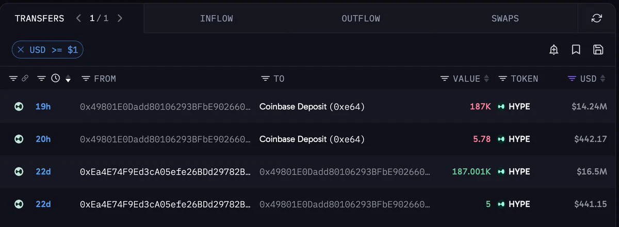Open the 19h transfer chain icon
The width and height of the screenshot is (619, 227).
(19, 107)
